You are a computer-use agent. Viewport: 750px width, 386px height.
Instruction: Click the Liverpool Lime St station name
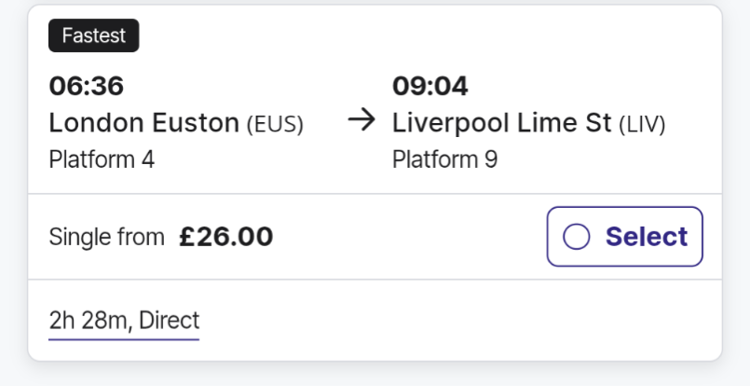502,123
